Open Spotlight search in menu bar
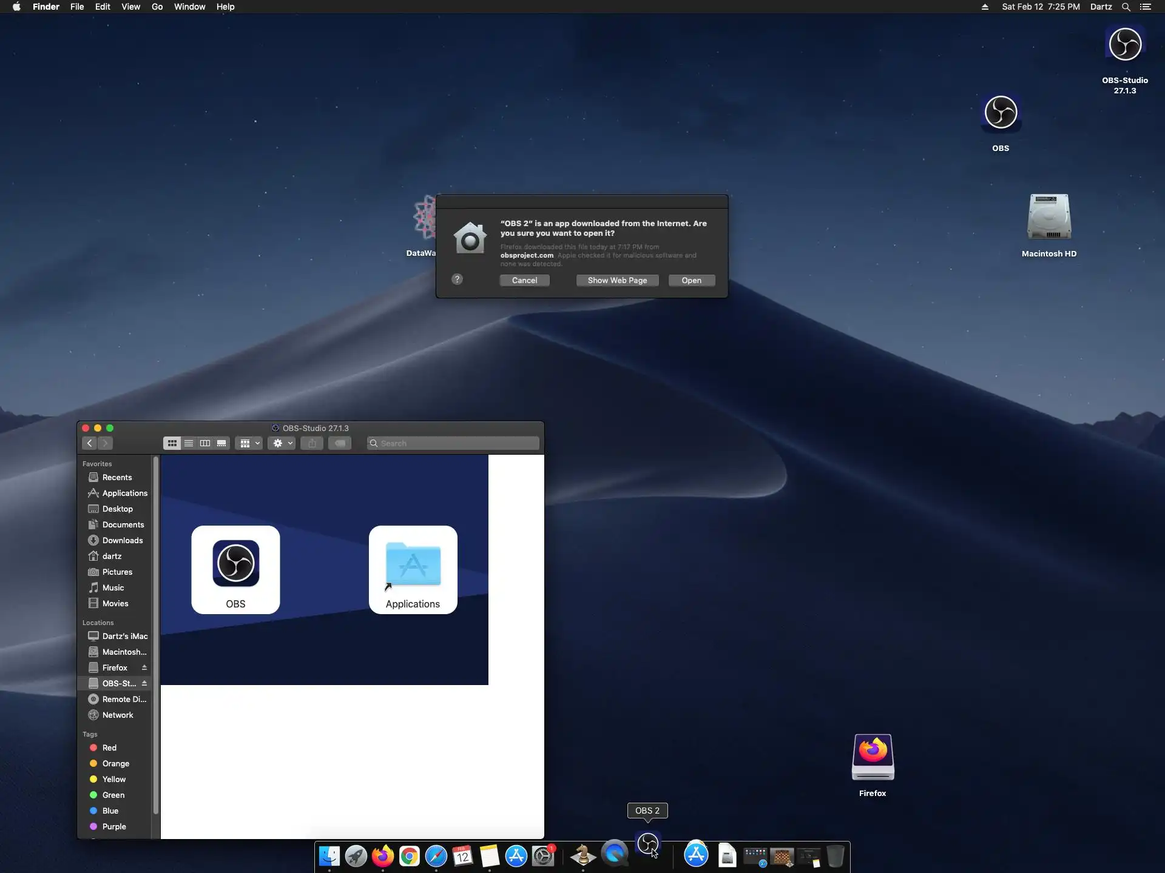1165x873 pixels. 1126,7
